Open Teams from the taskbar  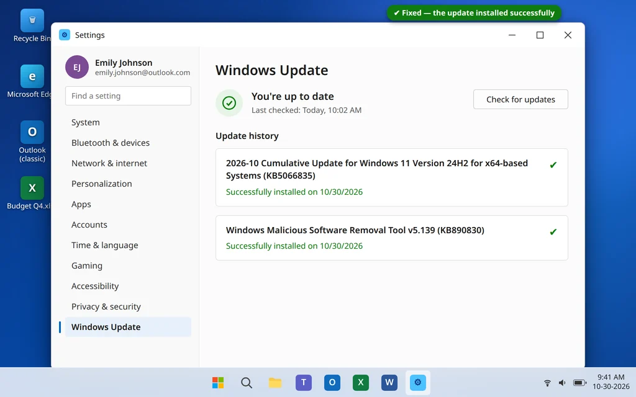coord(303,382)
